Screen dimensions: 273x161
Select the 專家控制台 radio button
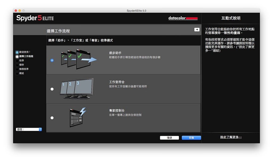52,118
